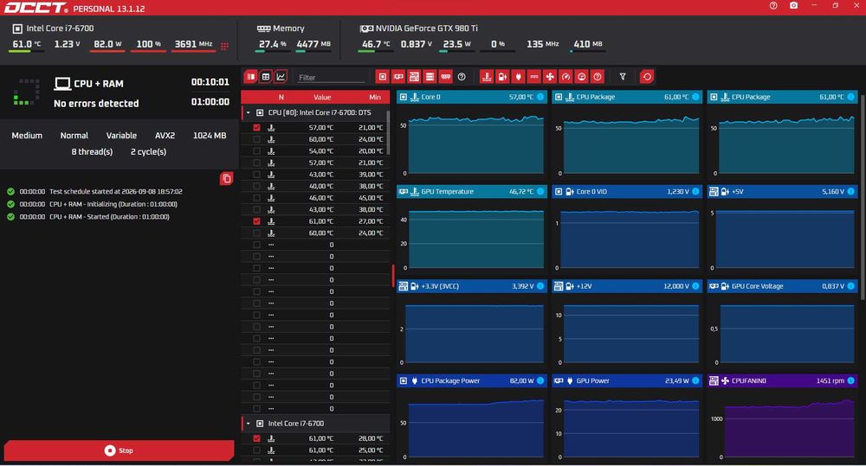Click the sensor table vertical scrollbar

pos(388,132)
